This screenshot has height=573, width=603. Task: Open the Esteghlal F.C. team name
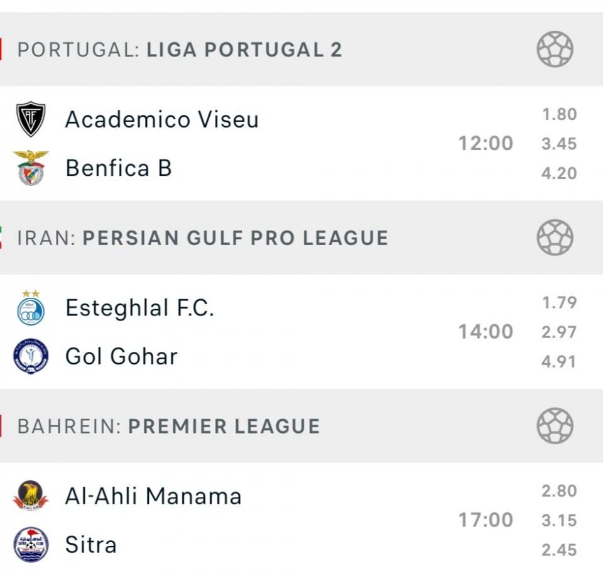tap(139, 308)
